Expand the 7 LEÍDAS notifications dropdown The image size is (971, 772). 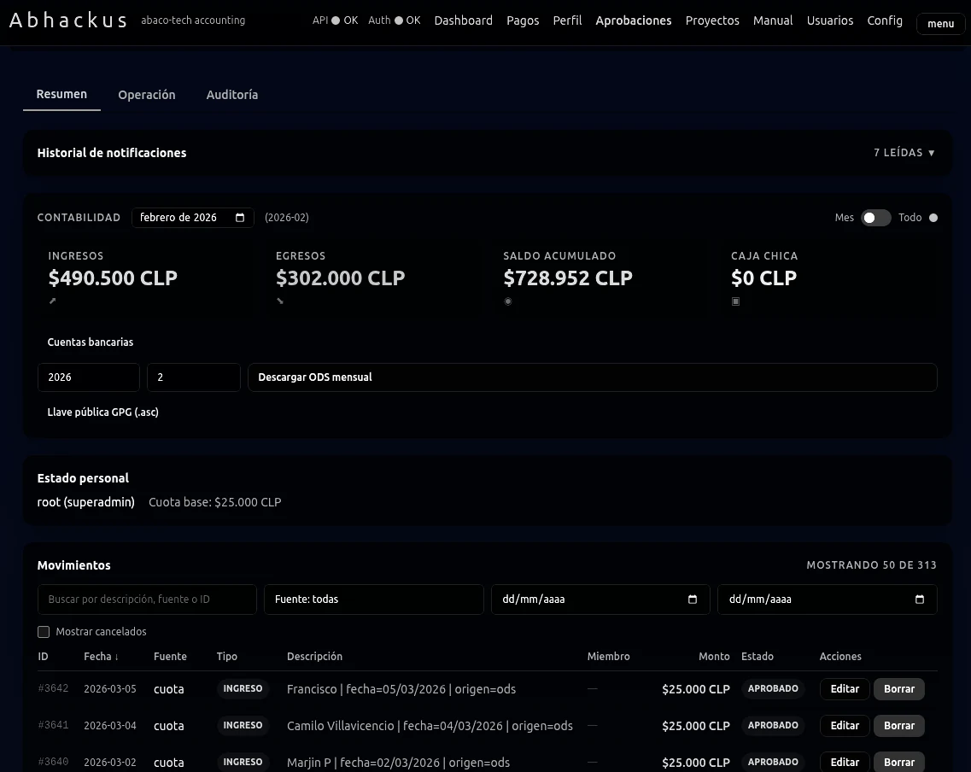(904, 153)
